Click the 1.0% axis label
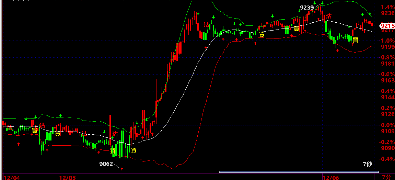The image size is (395, 180). click(388, 41)
